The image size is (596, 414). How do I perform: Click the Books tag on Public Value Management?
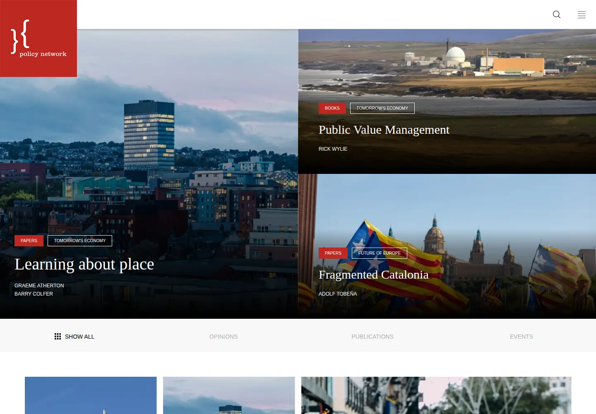tap(332, 108)
